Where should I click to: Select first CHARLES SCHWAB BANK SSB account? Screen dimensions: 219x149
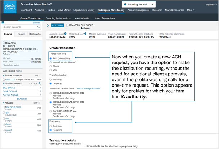50,93
